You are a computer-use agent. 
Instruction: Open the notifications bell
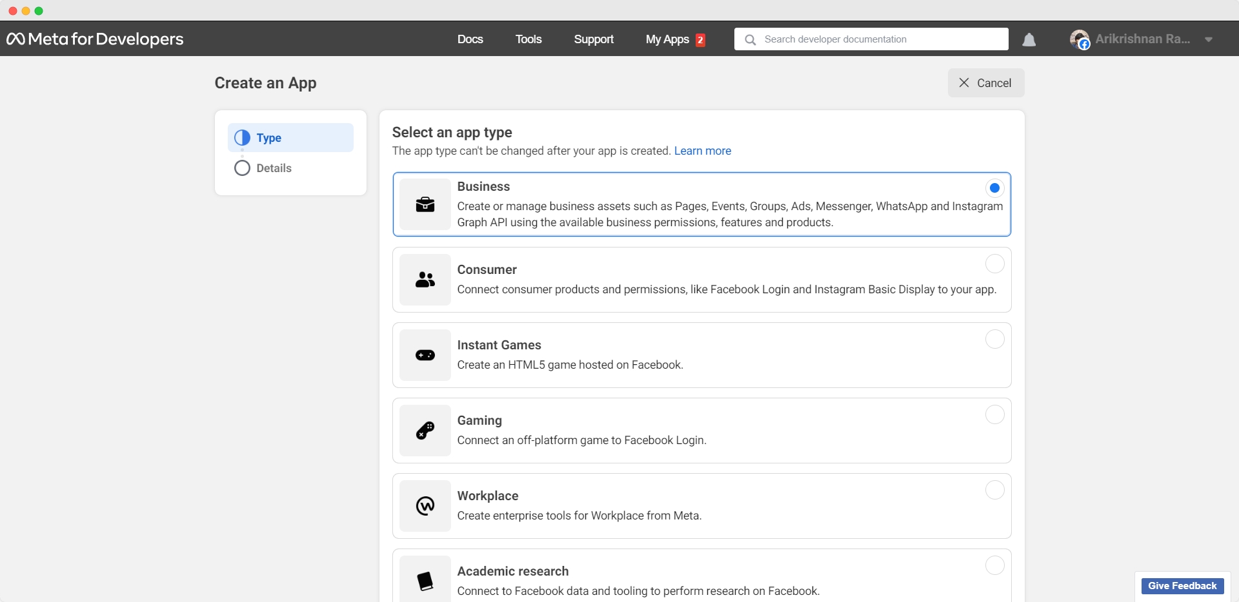[x=1029, y=40]
